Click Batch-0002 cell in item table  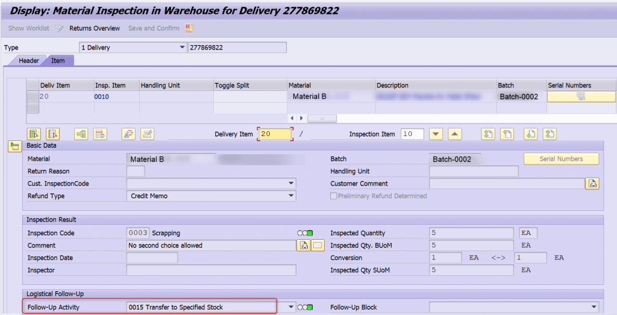[521, 96]
